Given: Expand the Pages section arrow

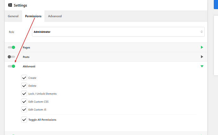Looking at the screenshot, I should click(x=202, y=47).
